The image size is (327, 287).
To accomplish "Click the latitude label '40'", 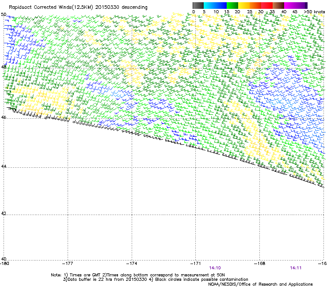I will [x=4, y=259].
